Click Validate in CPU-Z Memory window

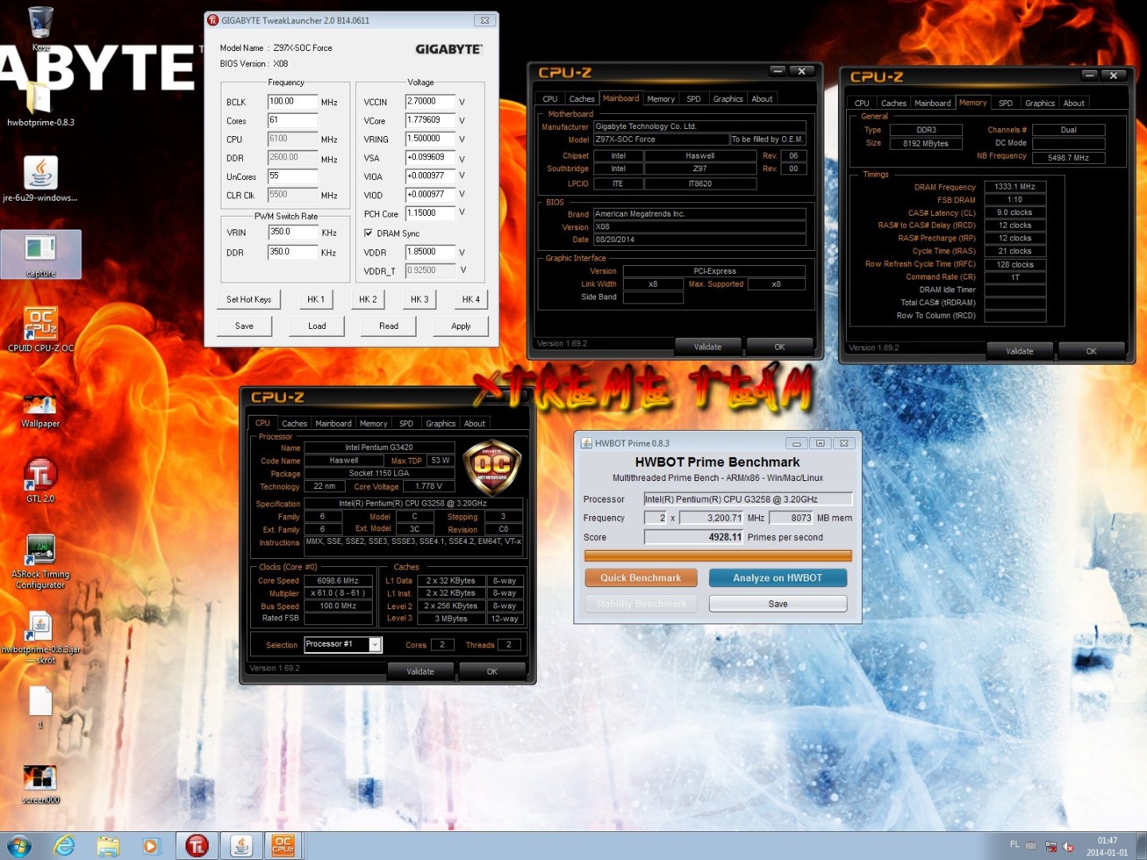tap(1020, 351)
